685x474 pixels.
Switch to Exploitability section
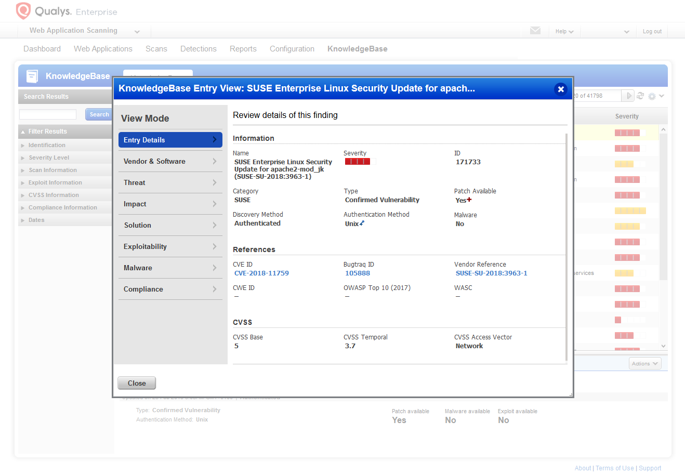[170, 246]
